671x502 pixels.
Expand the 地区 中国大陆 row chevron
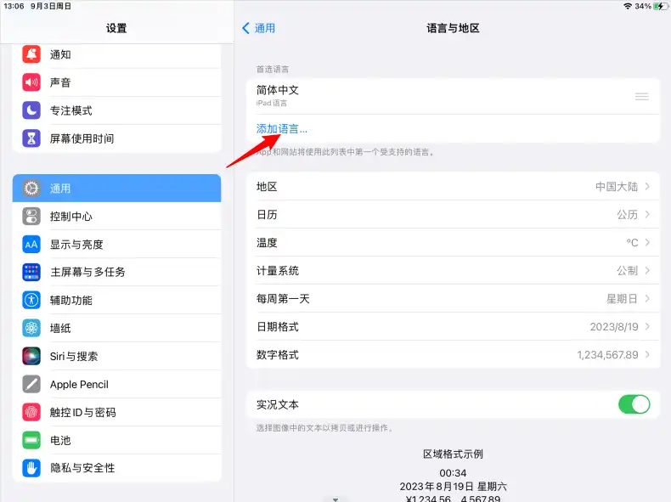(x=647, y=187)
